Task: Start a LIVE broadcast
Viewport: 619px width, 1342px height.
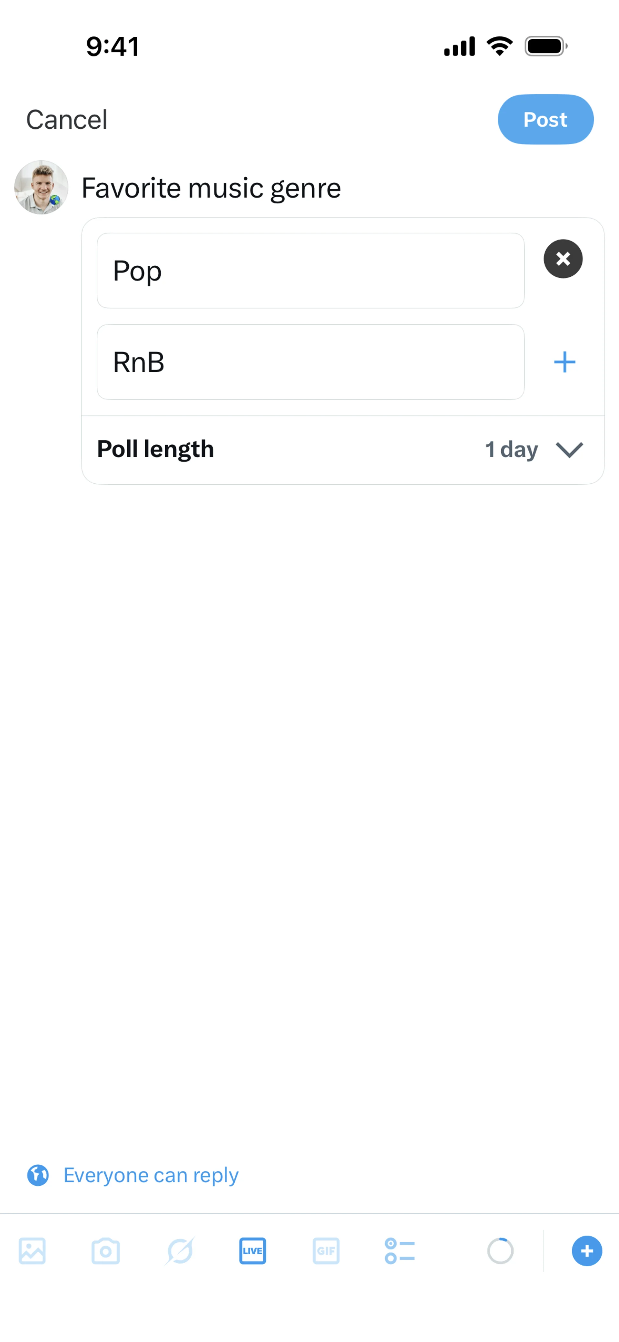Action: pos(253,1251)
